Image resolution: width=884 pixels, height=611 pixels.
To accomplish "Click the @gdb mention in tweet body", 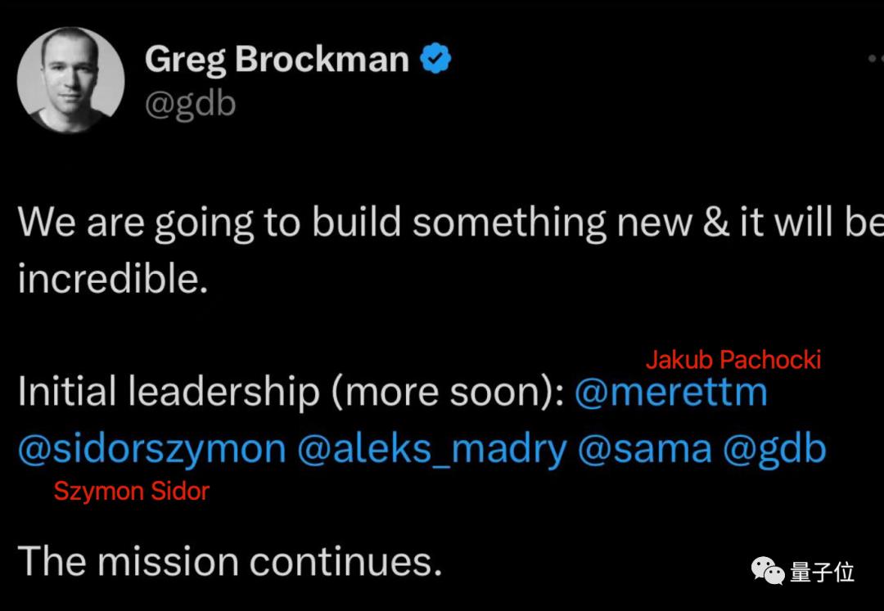I will click(x=775, y=449).
